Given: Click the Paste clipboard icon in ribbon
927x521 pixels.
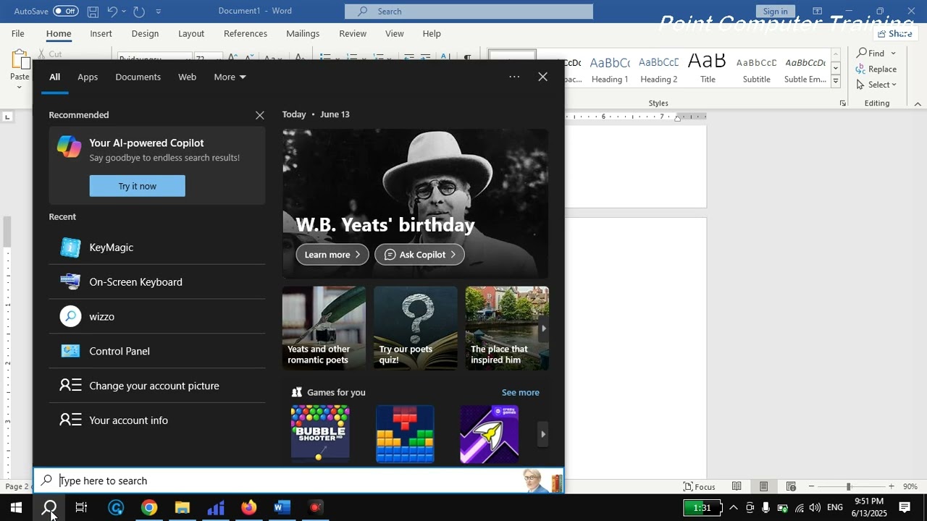Looking at the screenshot, I should point(20,61).
